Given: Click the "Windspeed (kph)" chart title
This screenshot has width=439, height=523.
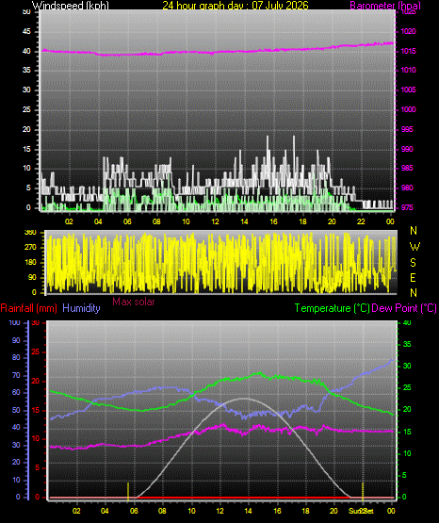Looking at the screenshot, I should click(71, 6).
